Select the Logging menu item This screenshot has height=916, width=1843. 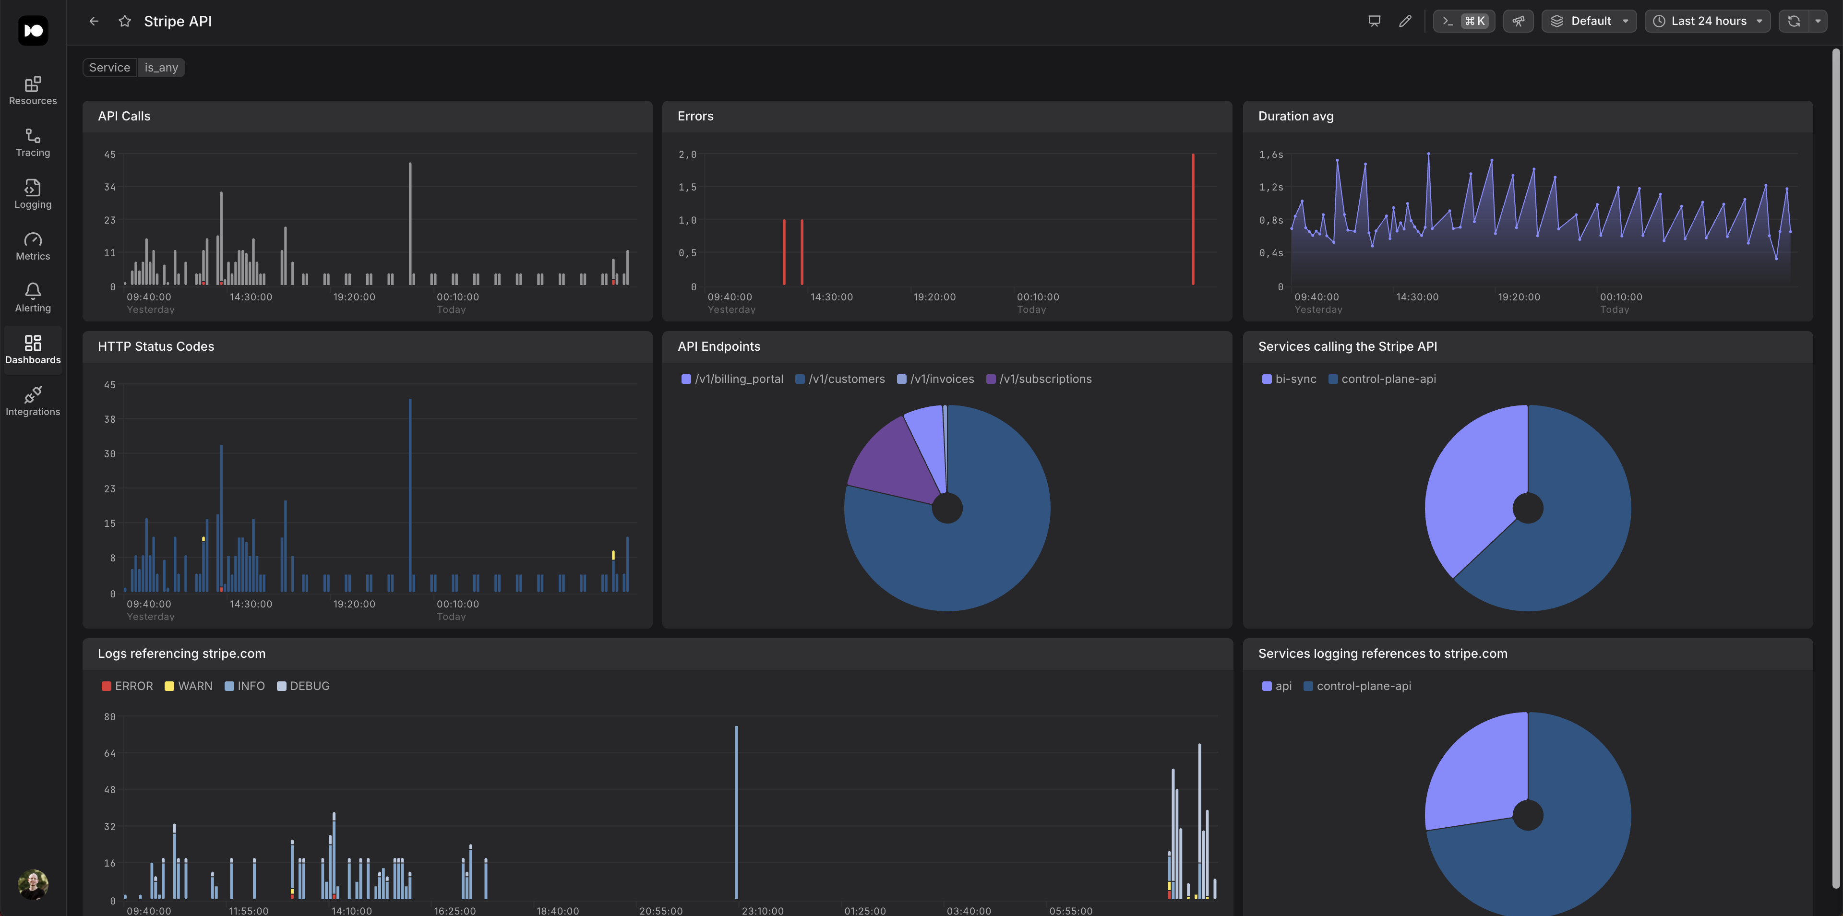pos(33,194)
